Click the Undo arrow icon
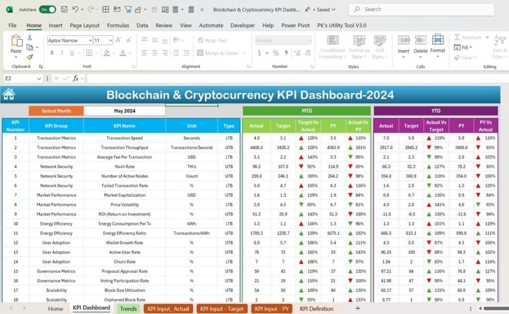This screenshot has width=509, height=314. point(75,9)
